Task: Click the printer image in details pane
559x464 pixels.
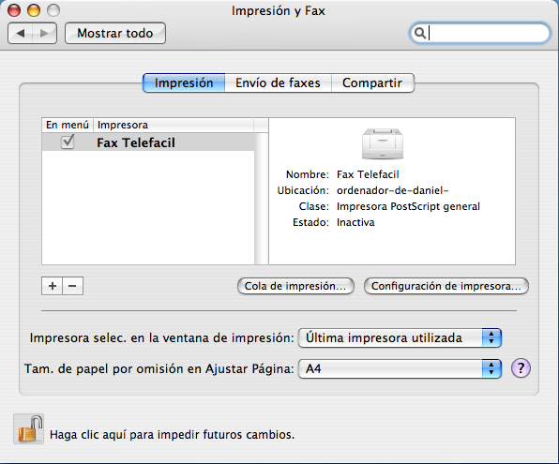Action: (x=383, y=143)
